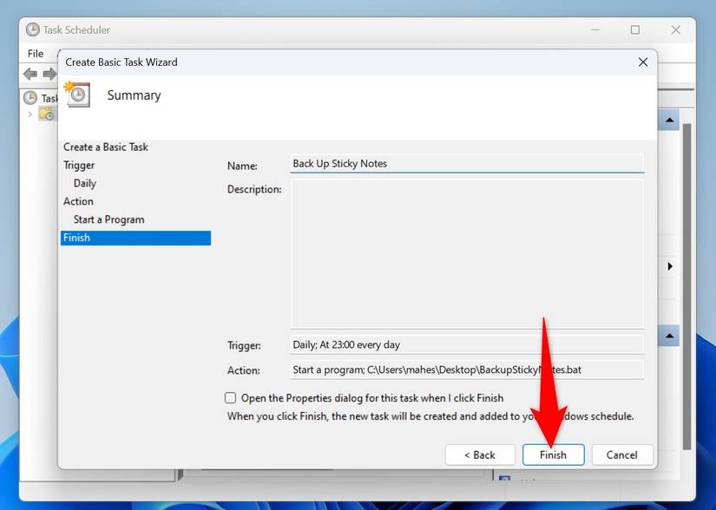This screenshot has width=716, height=510.
Task: Click the upper scrollbar up-arrow icon
Action: (x=668, y=120)
